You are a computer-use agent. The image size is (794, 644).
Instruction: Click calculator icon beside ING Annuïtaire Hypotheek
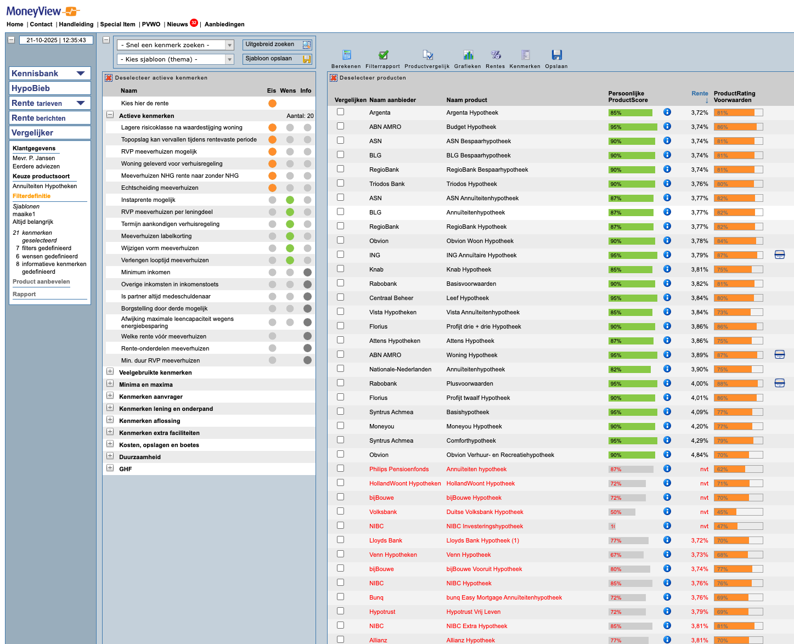point(780,255)
